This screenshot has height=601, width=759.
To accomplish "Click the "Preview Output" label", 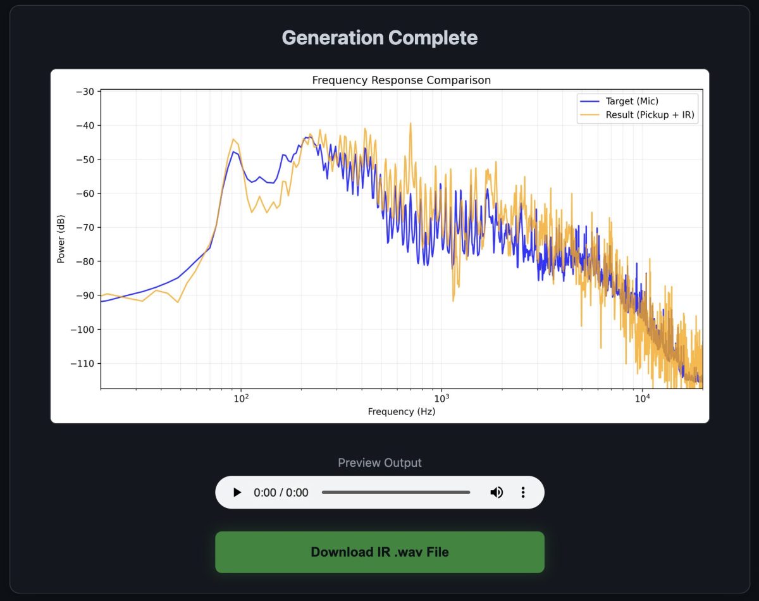I will tap(379, 462).
